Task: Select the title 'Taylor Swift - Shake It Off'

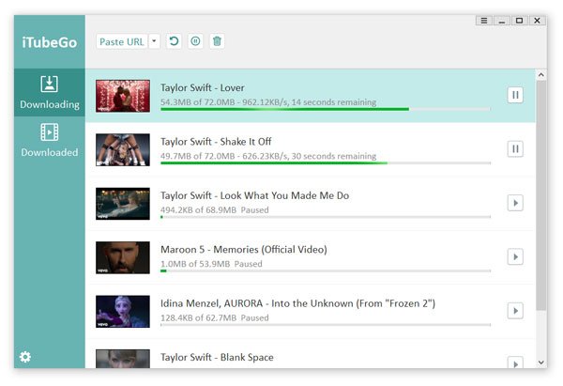Action: [x=216, y=142]
